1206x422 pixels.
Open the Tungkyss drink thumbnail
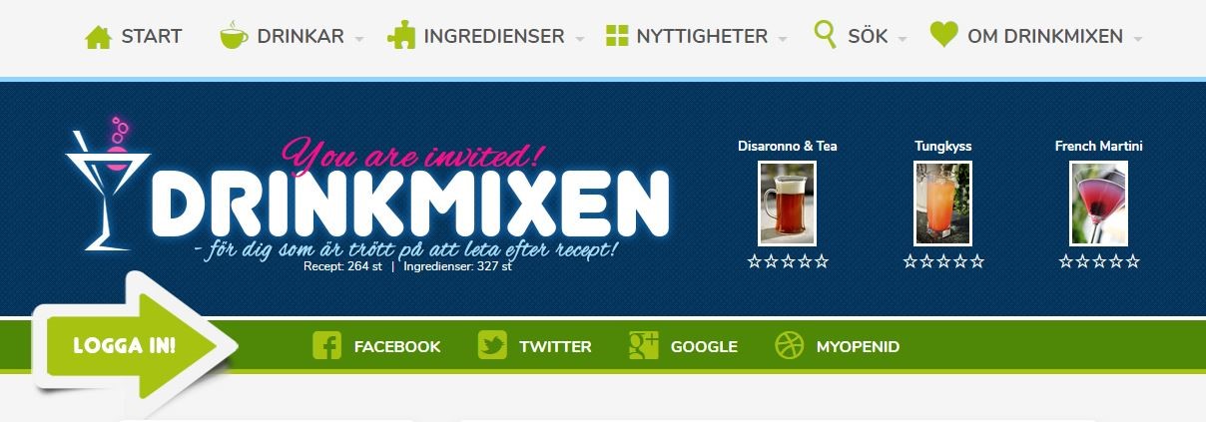pyautogui.click(x=942, y=204)
